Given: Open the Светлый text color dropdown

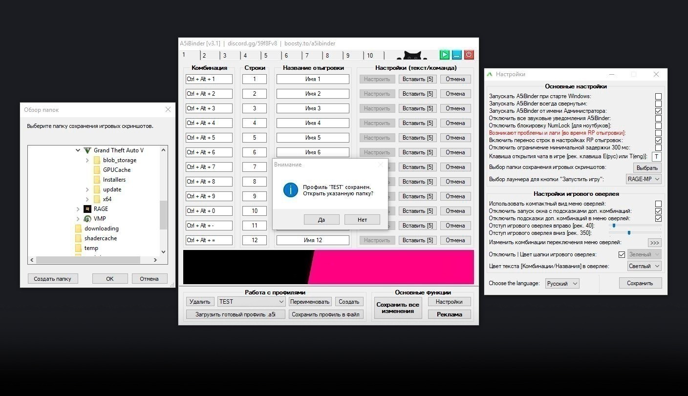Looking at the screenshot, I should (x=645, y=266).
